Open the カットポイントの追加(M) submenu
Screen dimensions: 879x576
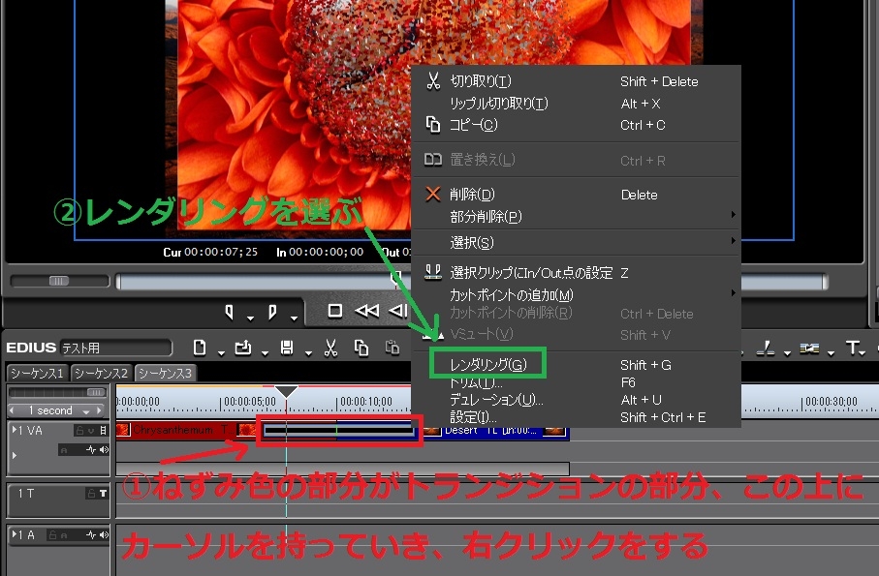coord(576,294)
